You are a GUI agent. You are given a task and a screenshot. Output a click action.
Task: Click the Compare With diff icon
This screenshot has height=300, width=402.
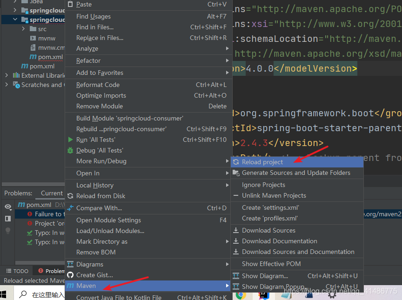(70, 208)
